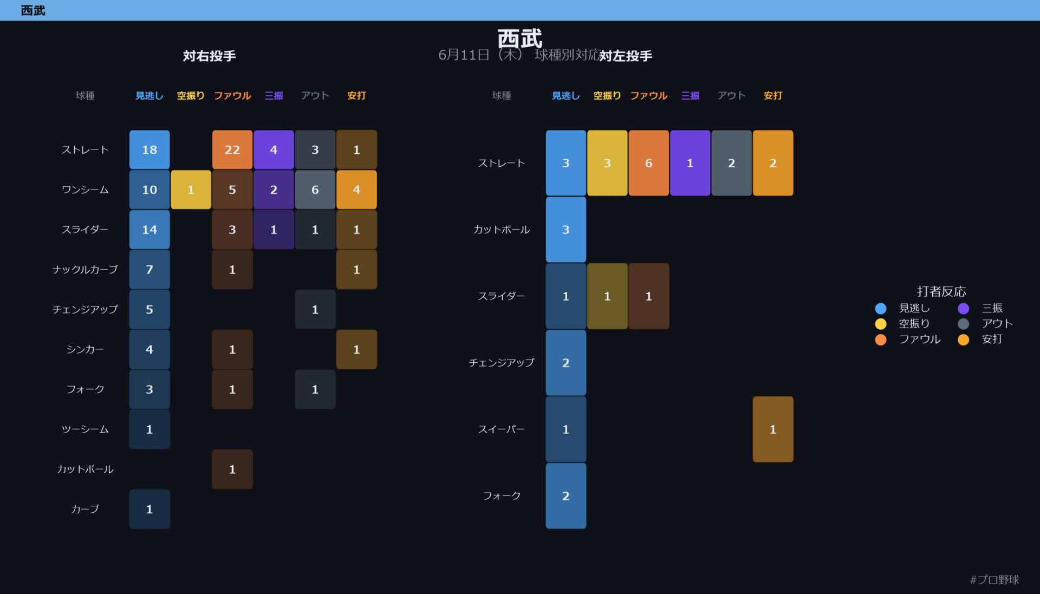Click the 3 cell in right-pitcher フォーク row
Viewport: 1040px width, 594px height.
tap(149, 389)
